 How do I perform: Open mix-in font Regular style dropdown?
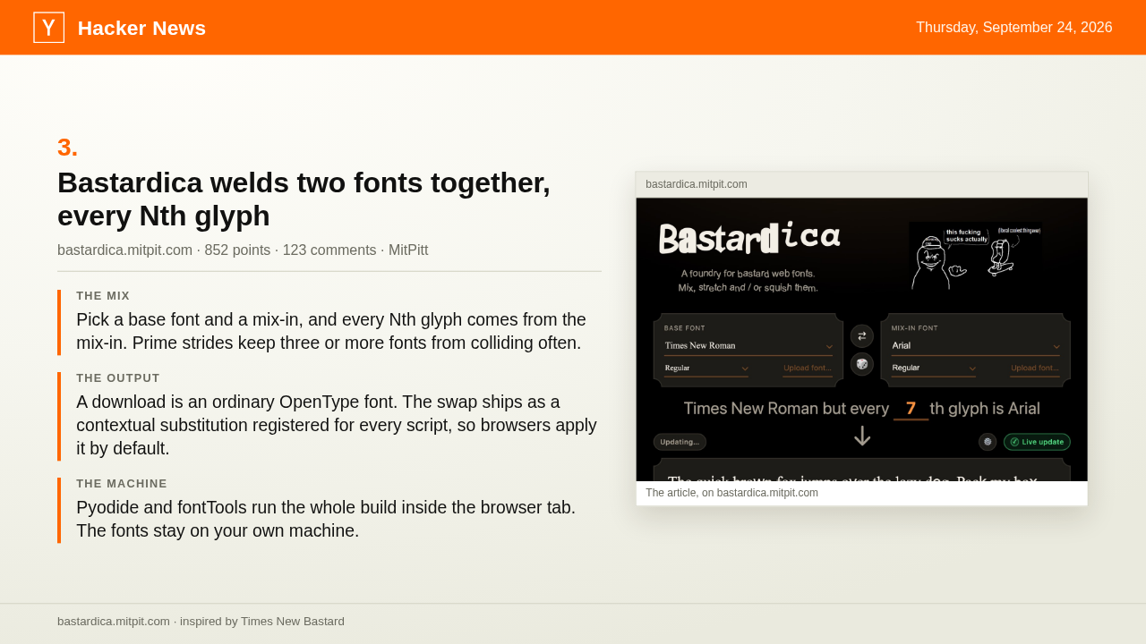point(934,369)
